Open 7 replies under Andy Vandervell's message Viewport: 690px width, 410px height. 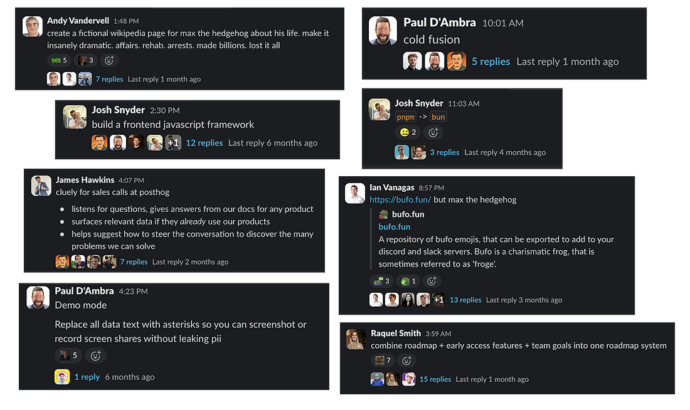click(109, 79)
